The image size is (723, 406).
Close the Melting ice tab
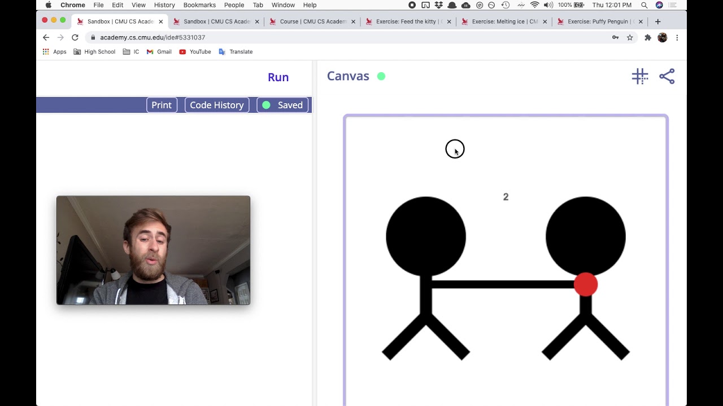point(545,21)
